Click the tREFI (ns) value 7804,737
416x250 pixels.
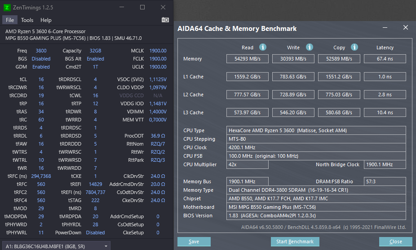(x=95, y=192)
